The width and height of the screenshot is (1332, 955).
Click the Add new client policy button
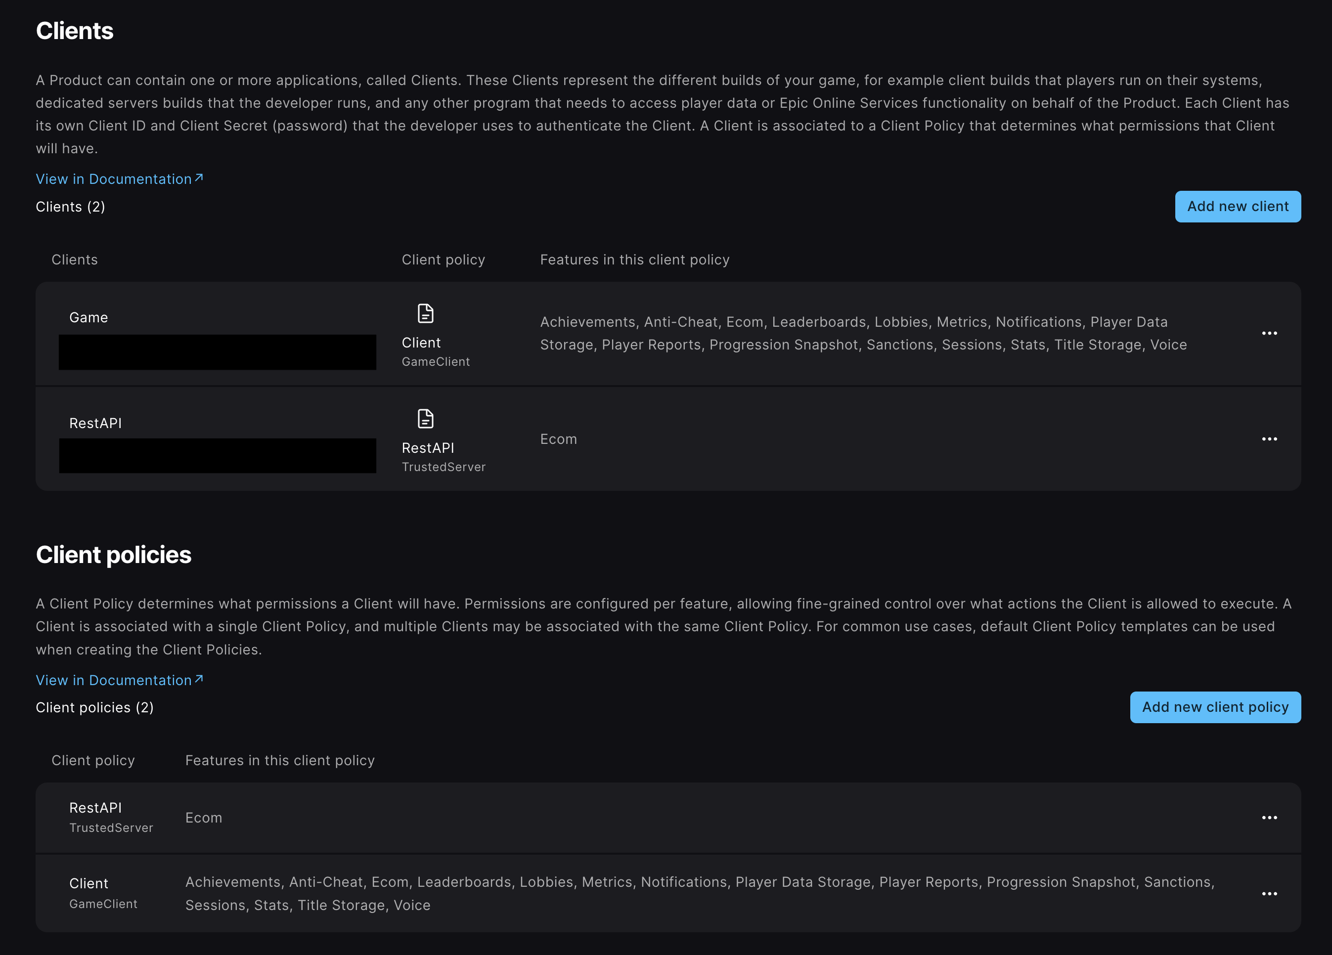[1215, 707]
